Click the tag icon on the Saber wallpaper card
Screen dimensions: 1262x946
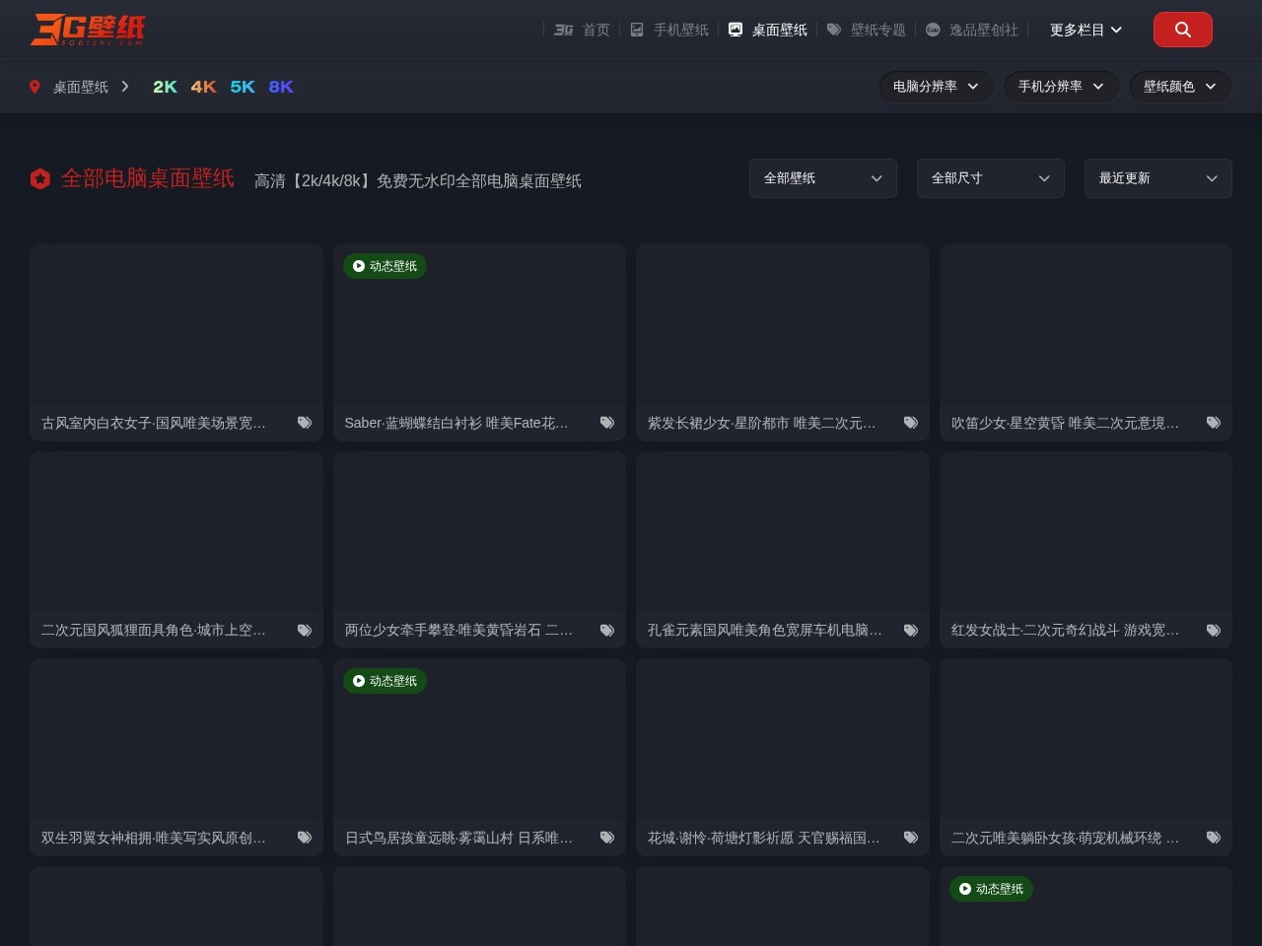click(x=607, y=422)
